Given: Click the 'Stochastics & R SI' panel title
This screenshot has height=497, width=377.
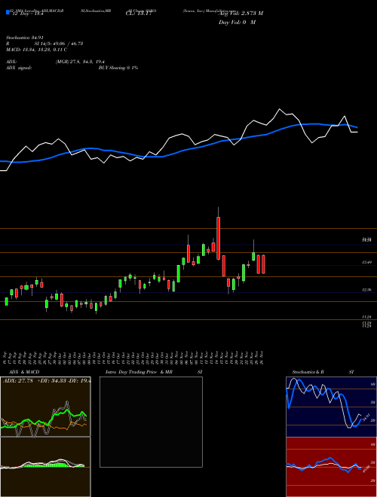Looking at the screenshot, I should [323, 372].
